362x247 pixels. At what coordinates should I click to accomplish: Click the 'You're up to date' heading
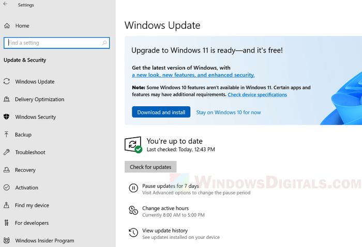pyautogui.click(x=175, y=141)
